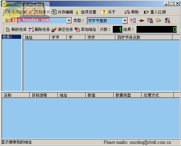Click the 关于 about button
181x146 pixels.
coord(109,12)
